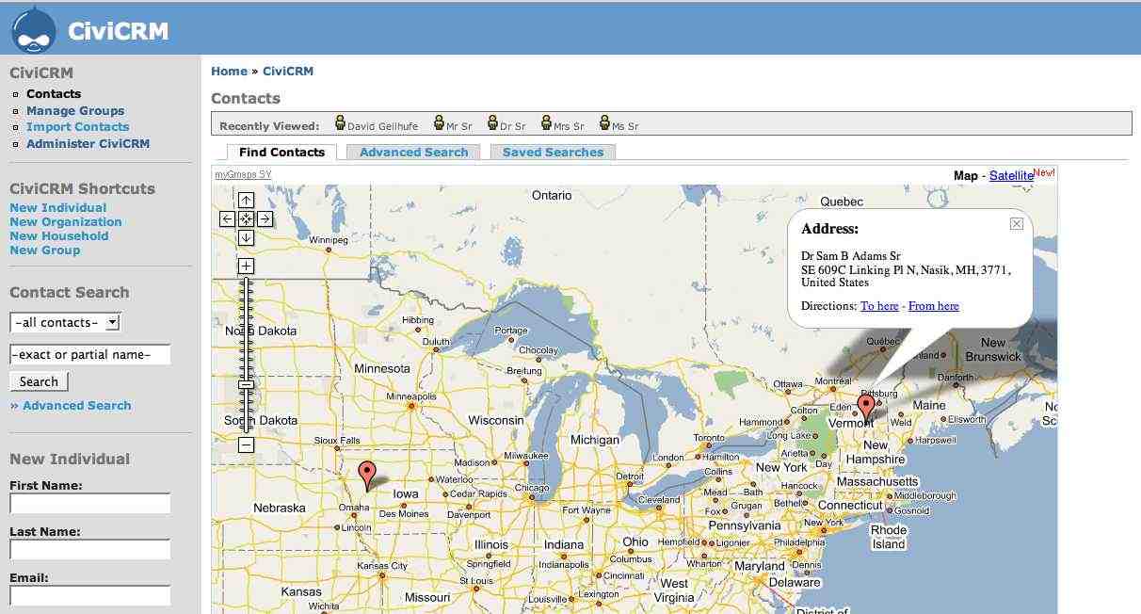Click New Organization shortcut
This screenshot has width=1141, height=614.
pos(66,222)
